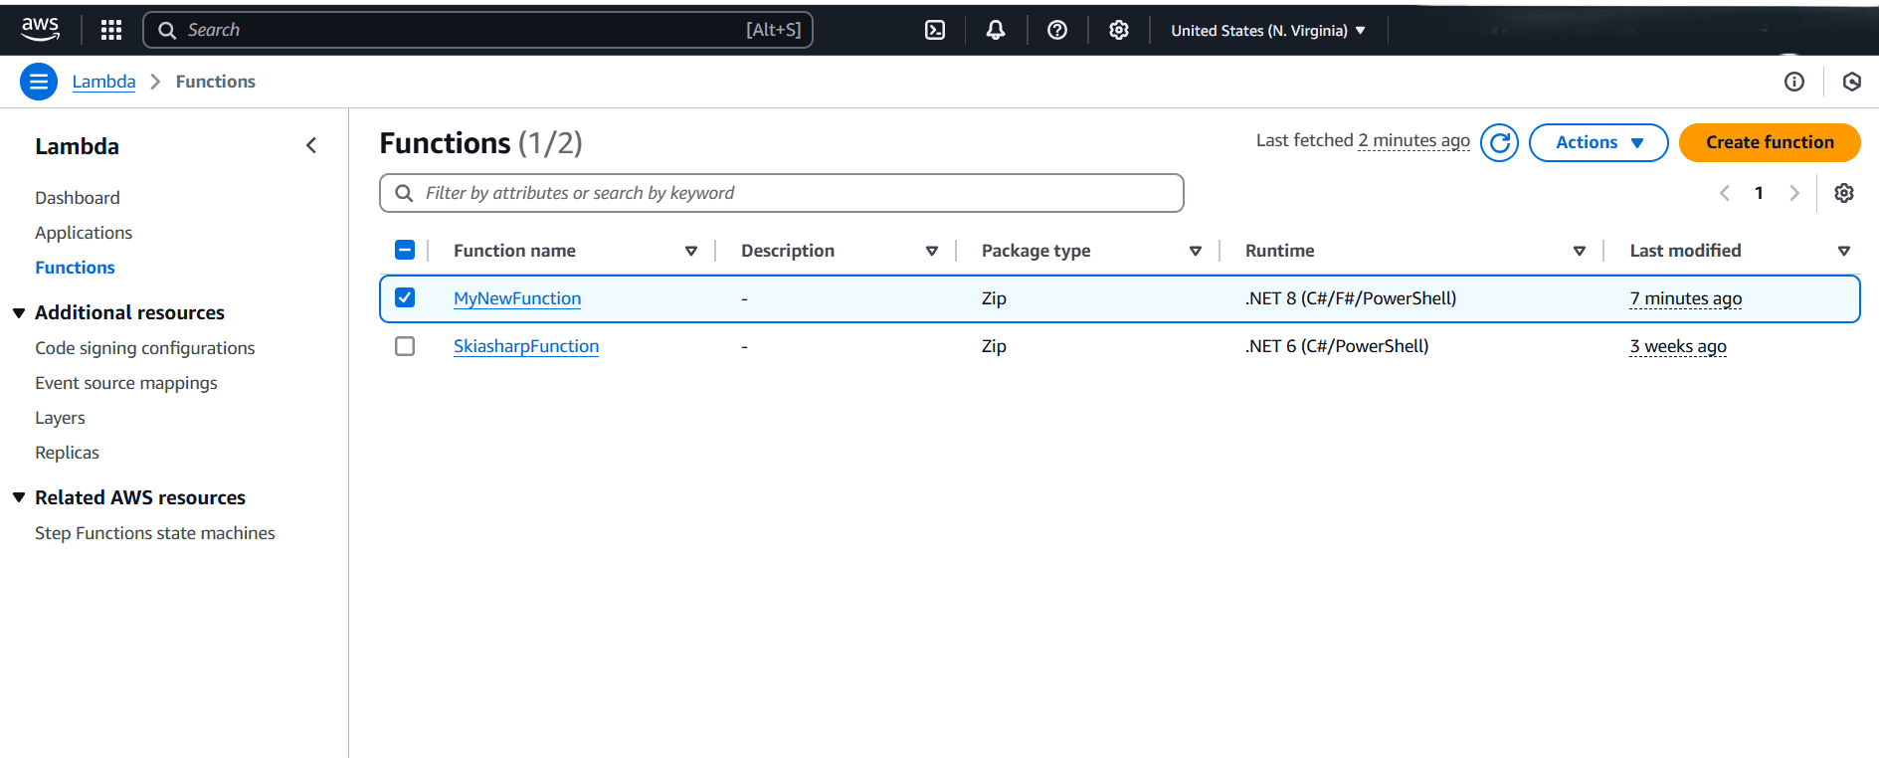Click Create function button
Viewport: 1879px width, 758px height.
[1770, 142]
